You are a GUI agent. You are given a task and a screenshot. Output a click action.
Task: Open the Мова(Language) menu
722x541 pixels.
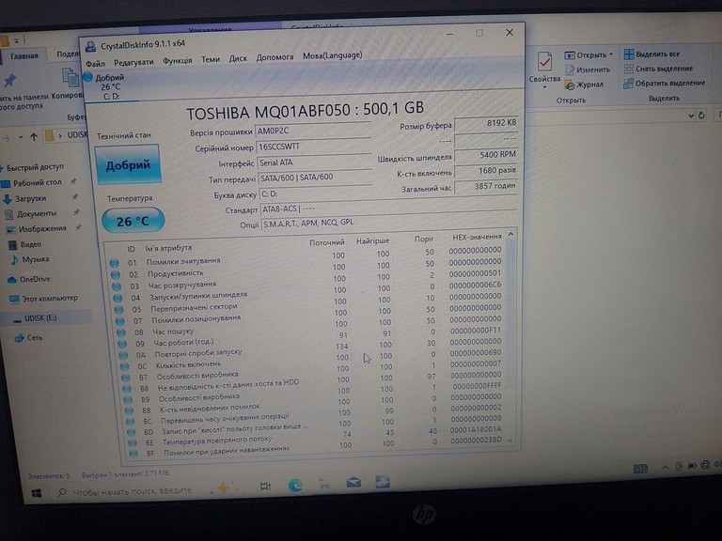(x=332, y=55)
